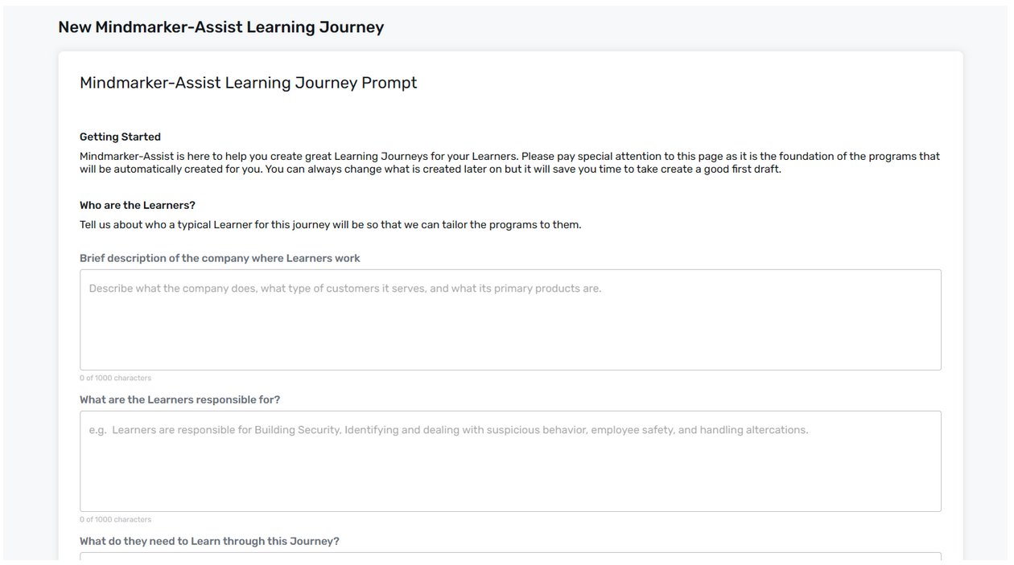Click the 'What are the Learners responsible for?' label
Image resolution: width=1014 pixels, height=565 pixels.
coord(179,399)
